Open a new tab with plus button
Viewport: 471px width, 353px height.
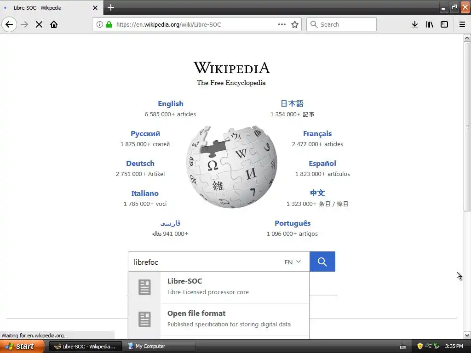click(x=111, y=7)
